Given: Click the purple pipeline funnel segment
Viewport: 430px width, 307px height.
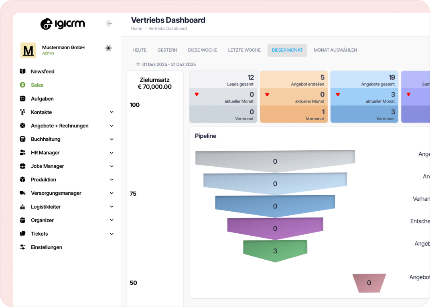Looking at the screenshot, I should 275,228.
